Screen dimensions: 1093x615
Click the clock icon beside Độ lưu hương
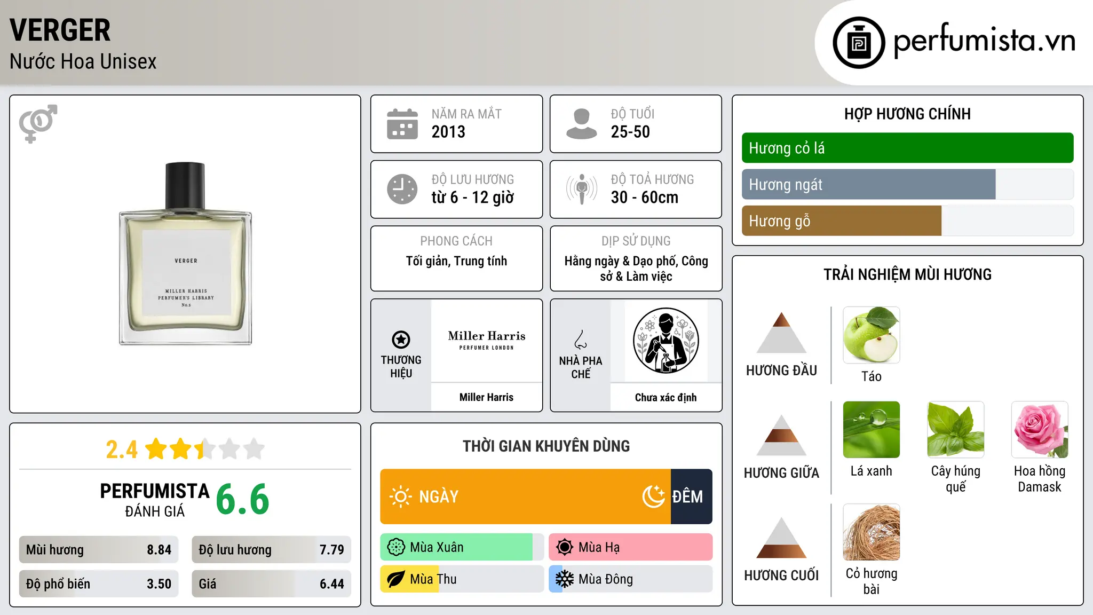(402, 189)
